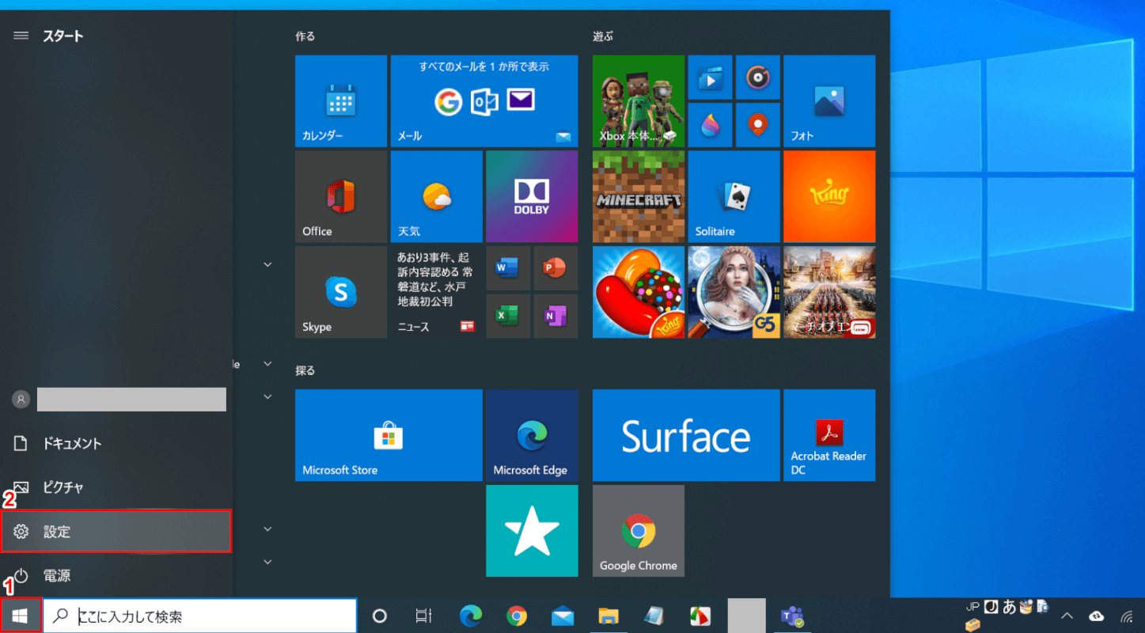The image size is (1145, 633).
Task: Open the March of Empires game tile
Action: tap(829, 292)
